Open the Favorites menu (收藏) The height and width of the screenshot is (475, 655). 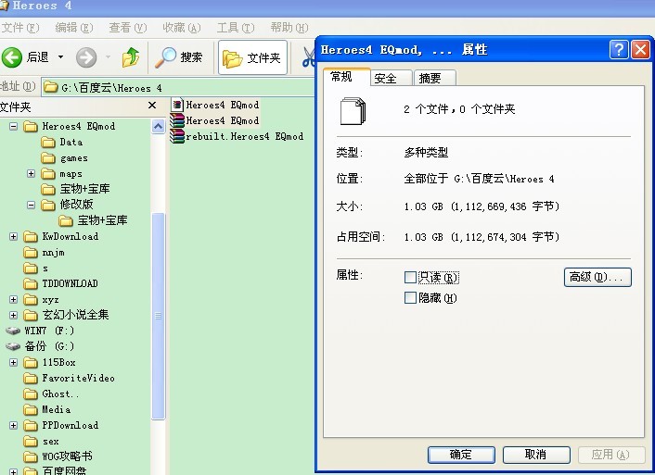182,28
